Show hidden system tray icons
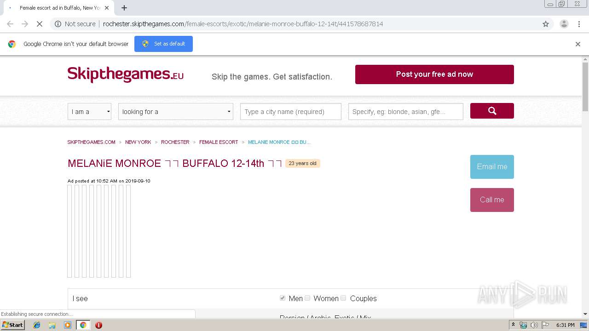 [513, 325]
